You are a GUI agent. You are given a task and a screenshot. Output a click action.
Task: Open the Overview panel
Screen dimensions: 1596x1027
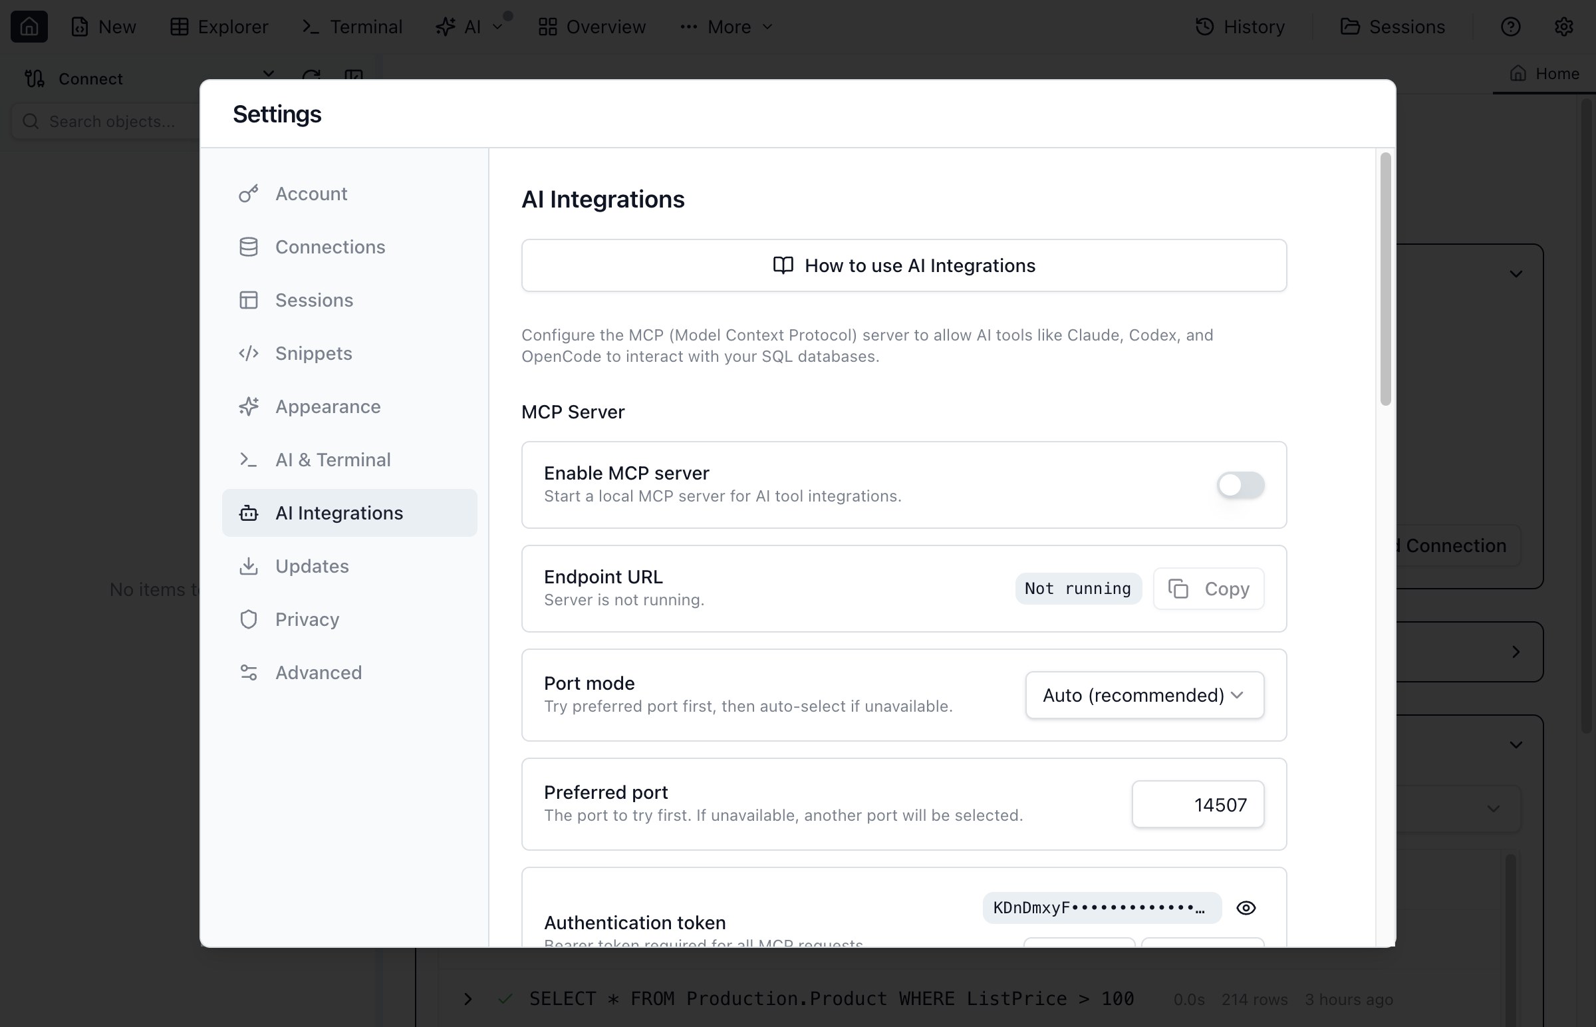tap(591, 27)
